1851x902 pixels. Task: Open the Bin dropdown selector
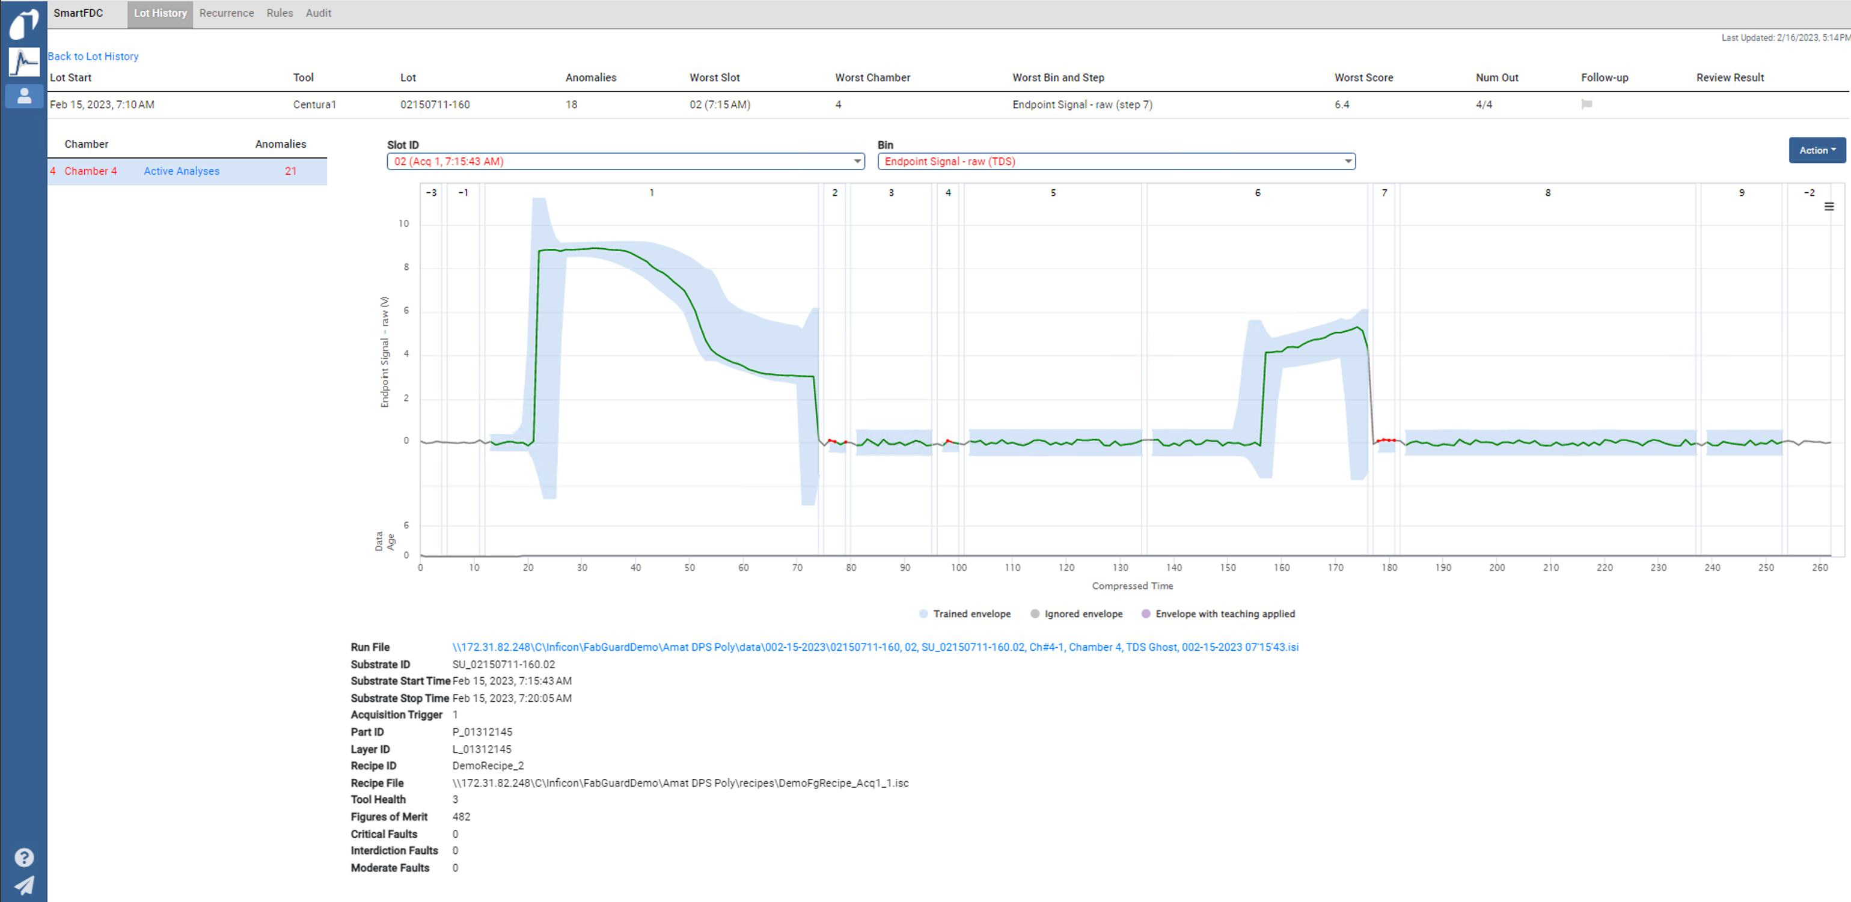pyautogui.click(x=1116, y=162)
